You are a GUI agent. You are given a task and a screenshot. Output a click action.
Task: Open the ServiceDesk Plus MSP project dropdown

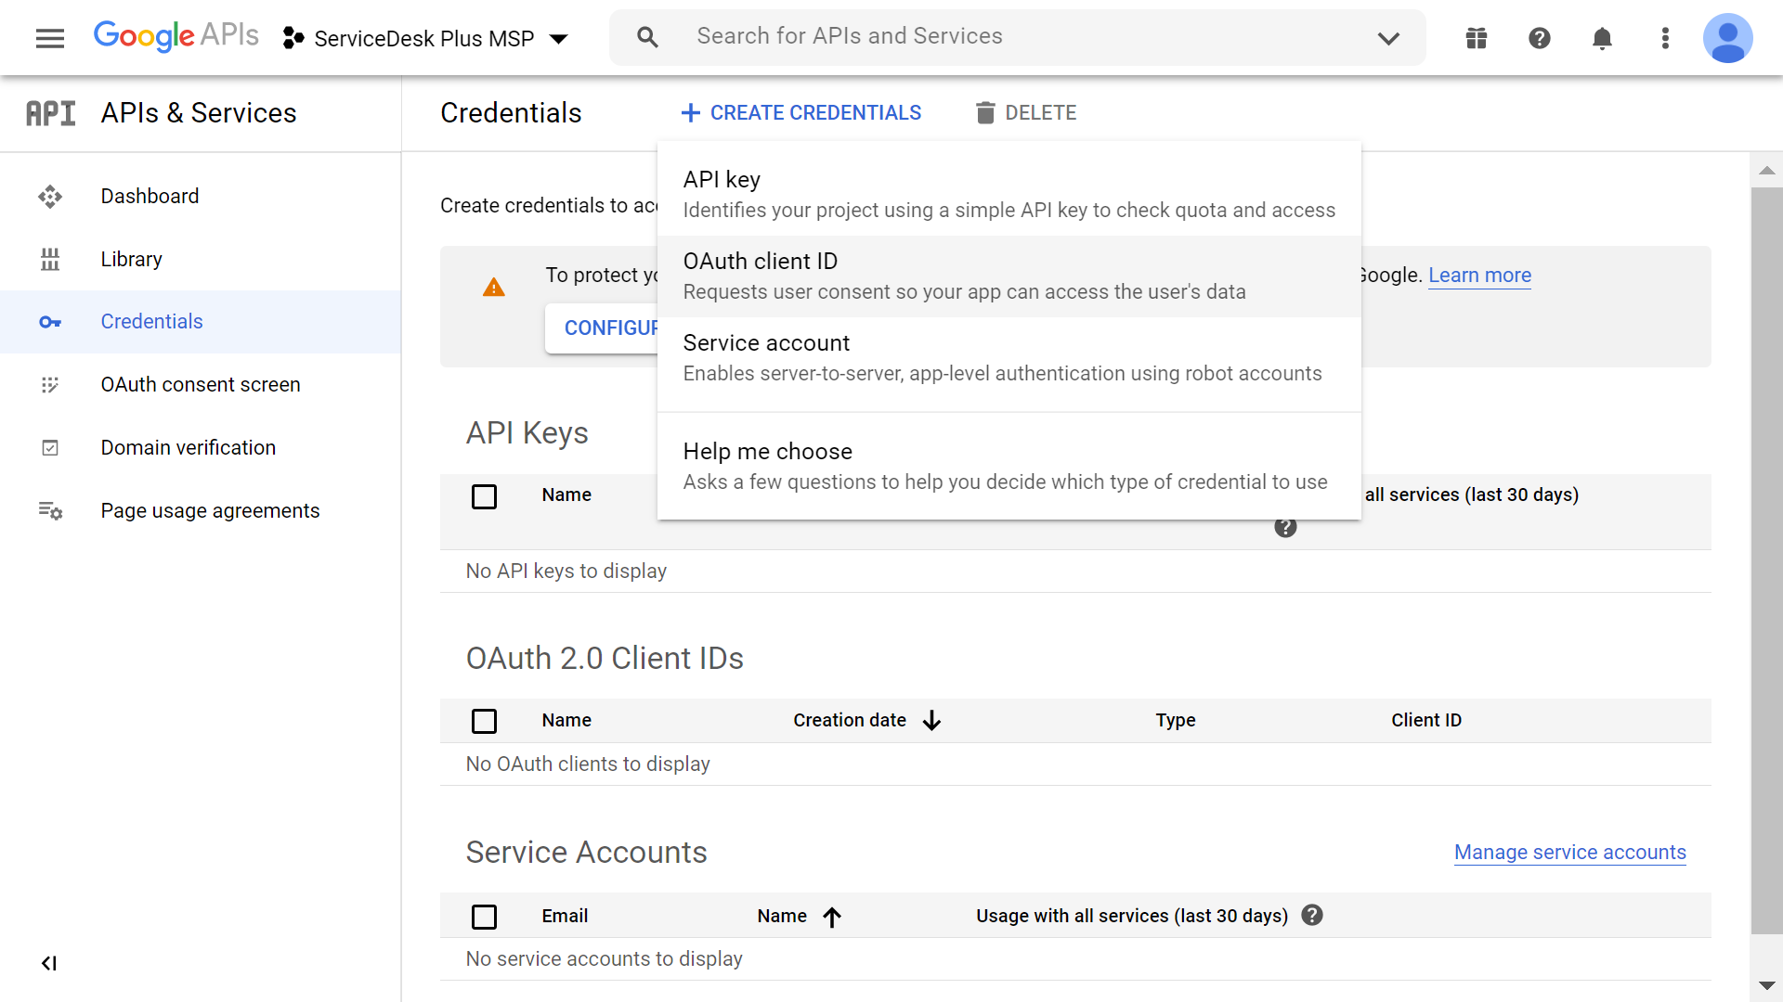(425, 38)
